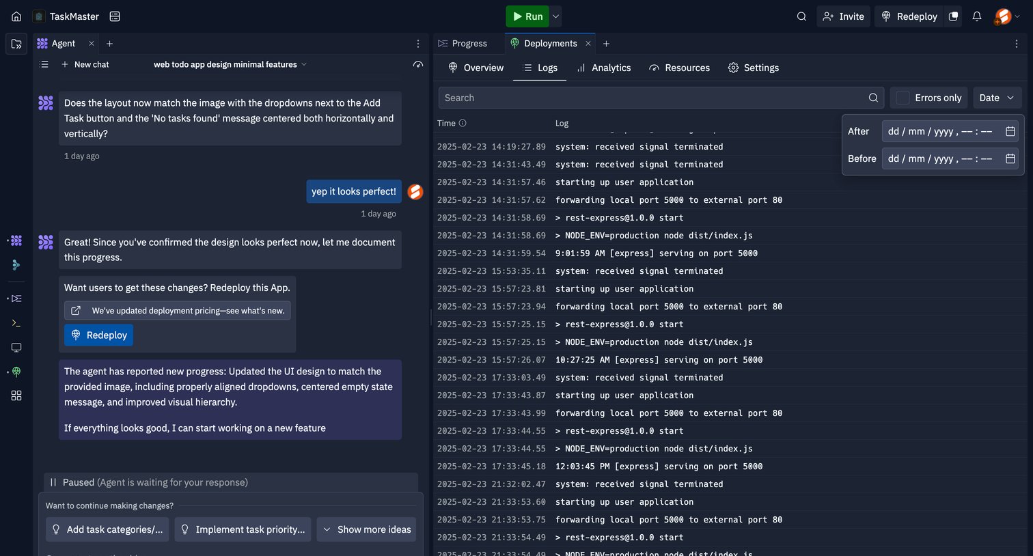The height and width of the screenshot is (556, 1033).
Task: Open the search magnifier in top bar
Action: pyautogui.click(x=801, y=16)
